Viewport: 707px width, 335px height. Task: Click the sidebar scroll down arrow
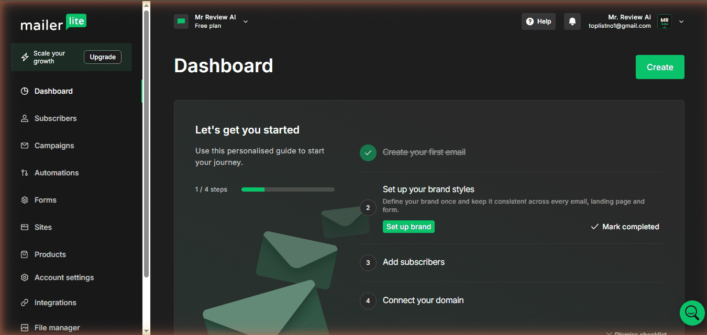tap(146, 330)
